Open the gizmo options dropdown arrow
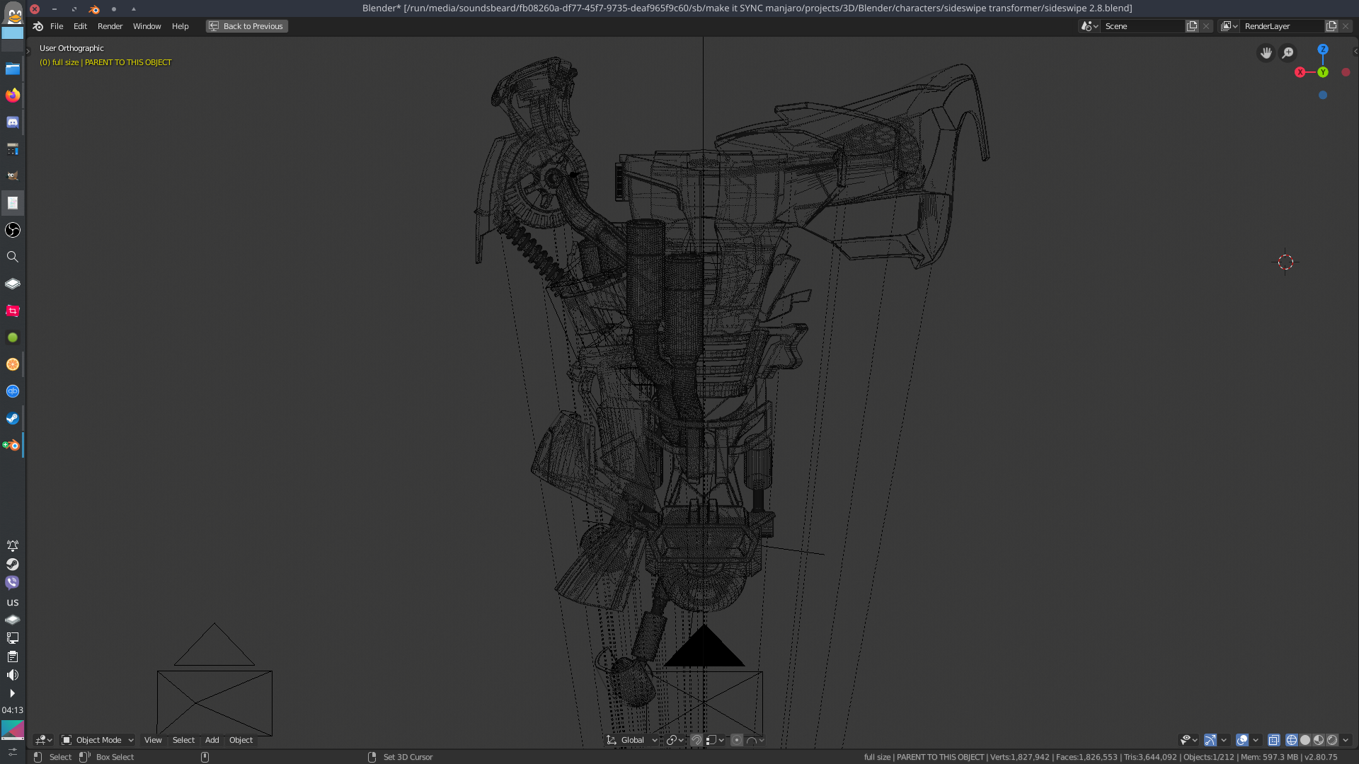Viewport: 1359px width, 764px height. point(1224,740)
